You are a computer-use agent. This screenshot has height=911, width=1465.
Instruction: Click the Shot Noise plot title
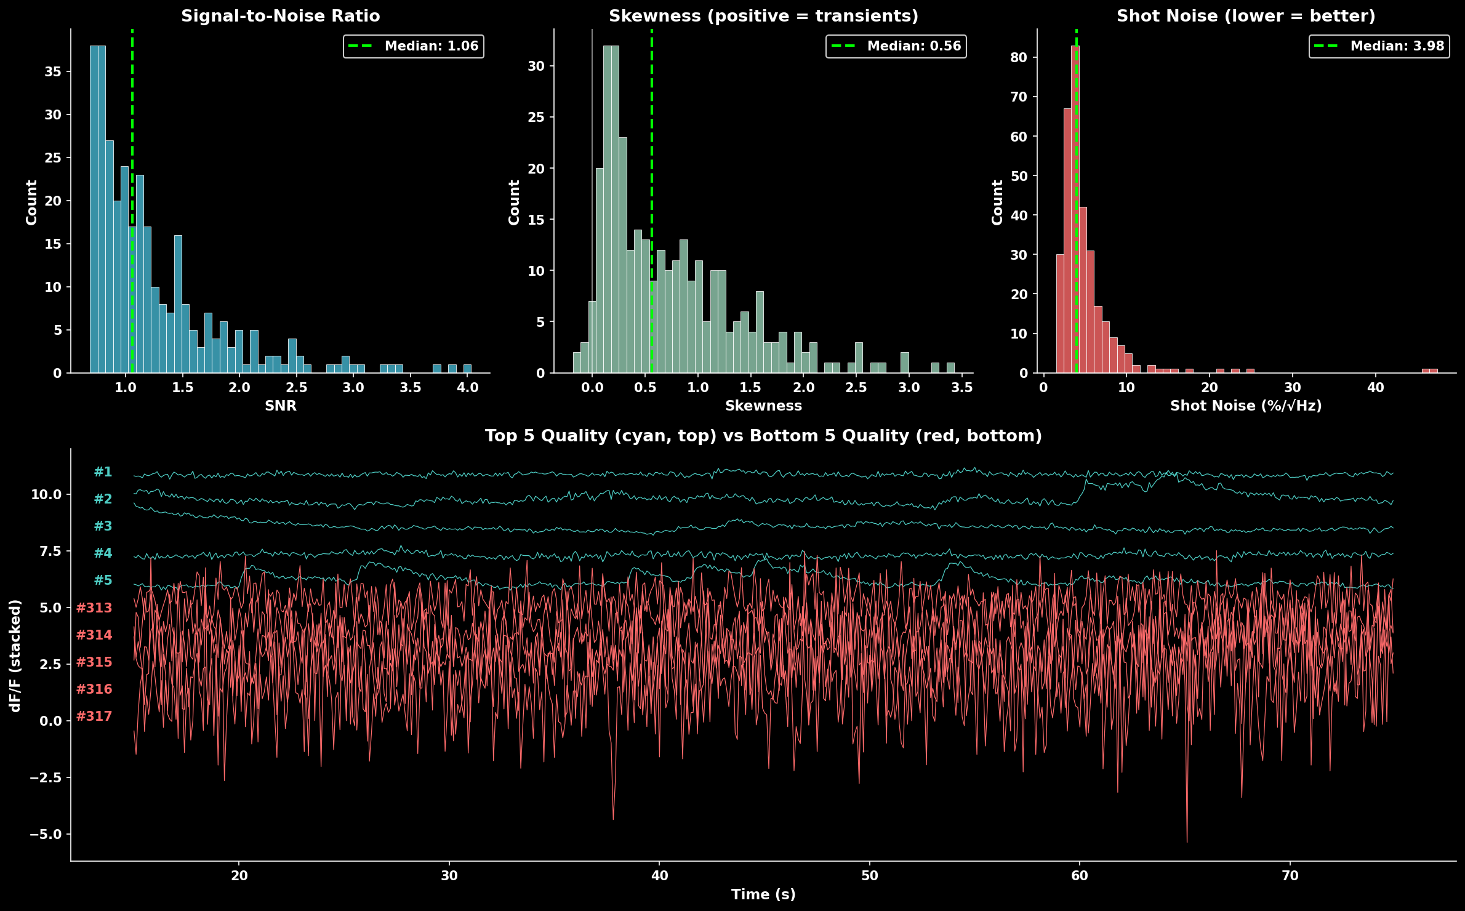1246,16
